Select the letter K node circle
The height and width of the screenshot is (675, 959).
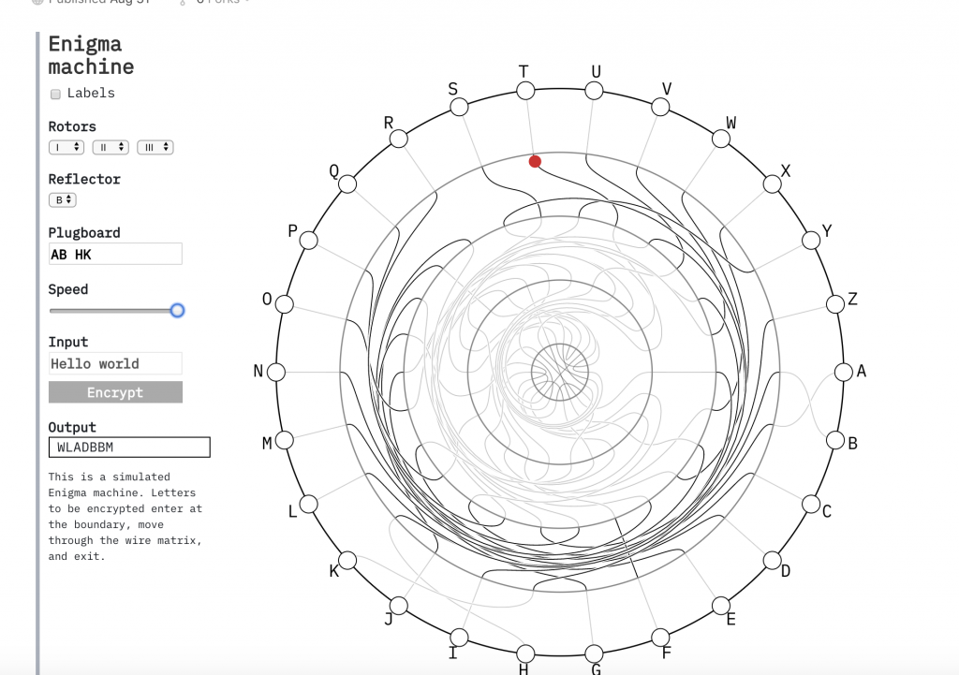[347, 560]
